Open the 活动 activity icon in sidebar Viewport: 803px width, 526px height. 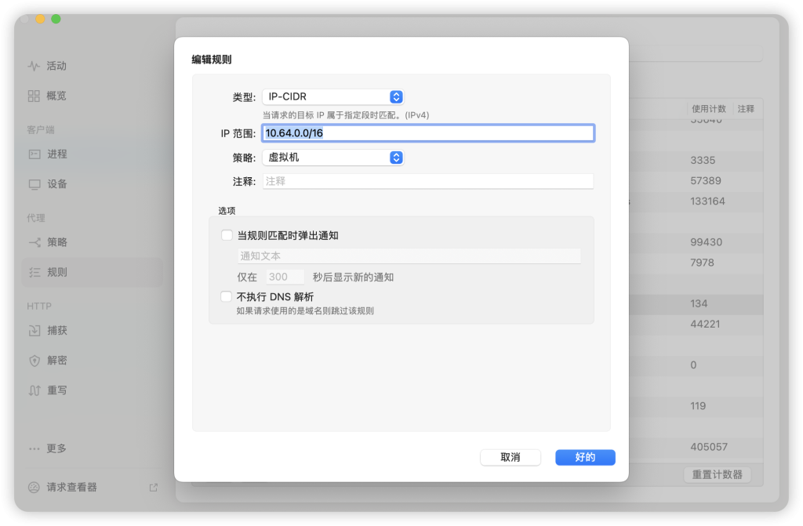click(x=34, y=66)
